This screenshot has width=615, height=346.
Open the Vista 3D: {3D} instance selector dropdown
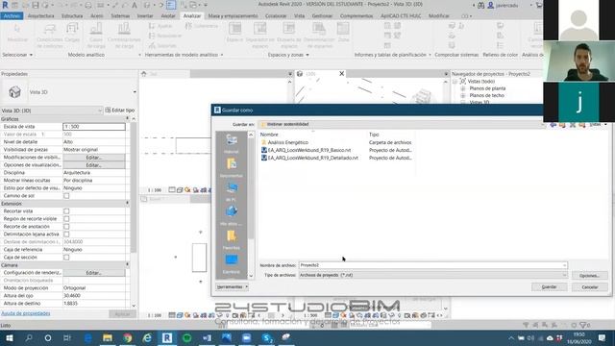tap(51, 111)
